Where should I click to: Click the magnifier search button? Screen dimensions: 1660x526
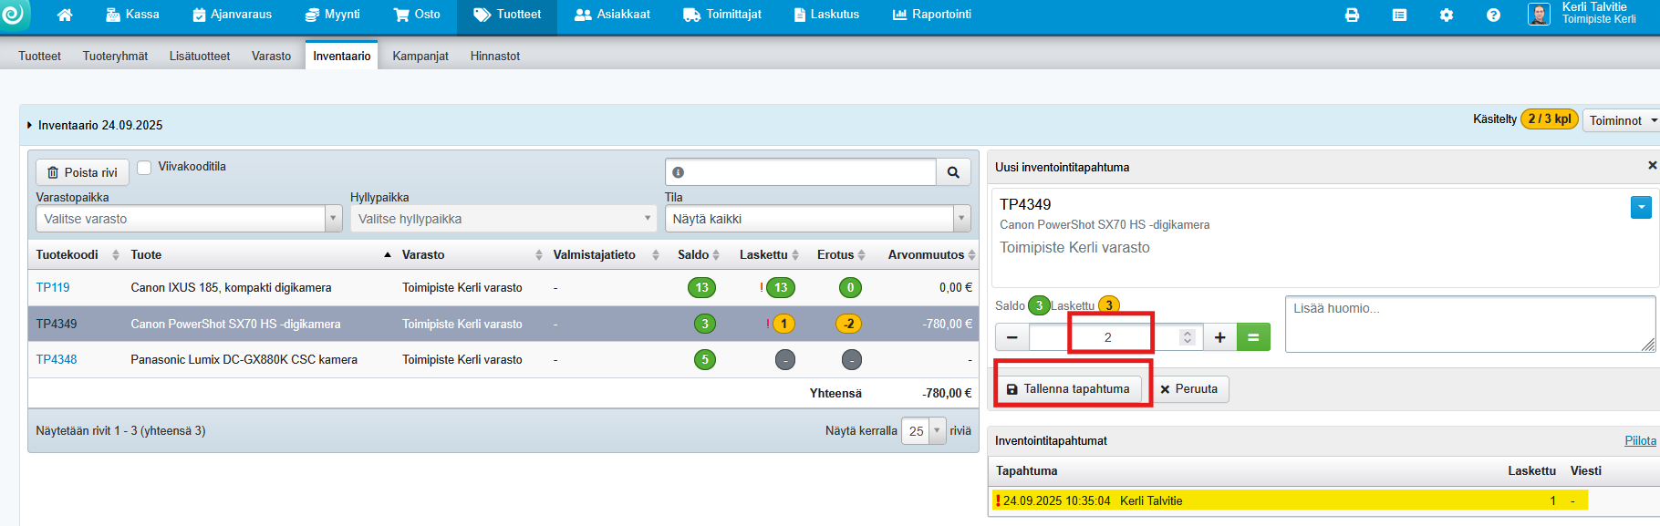[953, 172]
